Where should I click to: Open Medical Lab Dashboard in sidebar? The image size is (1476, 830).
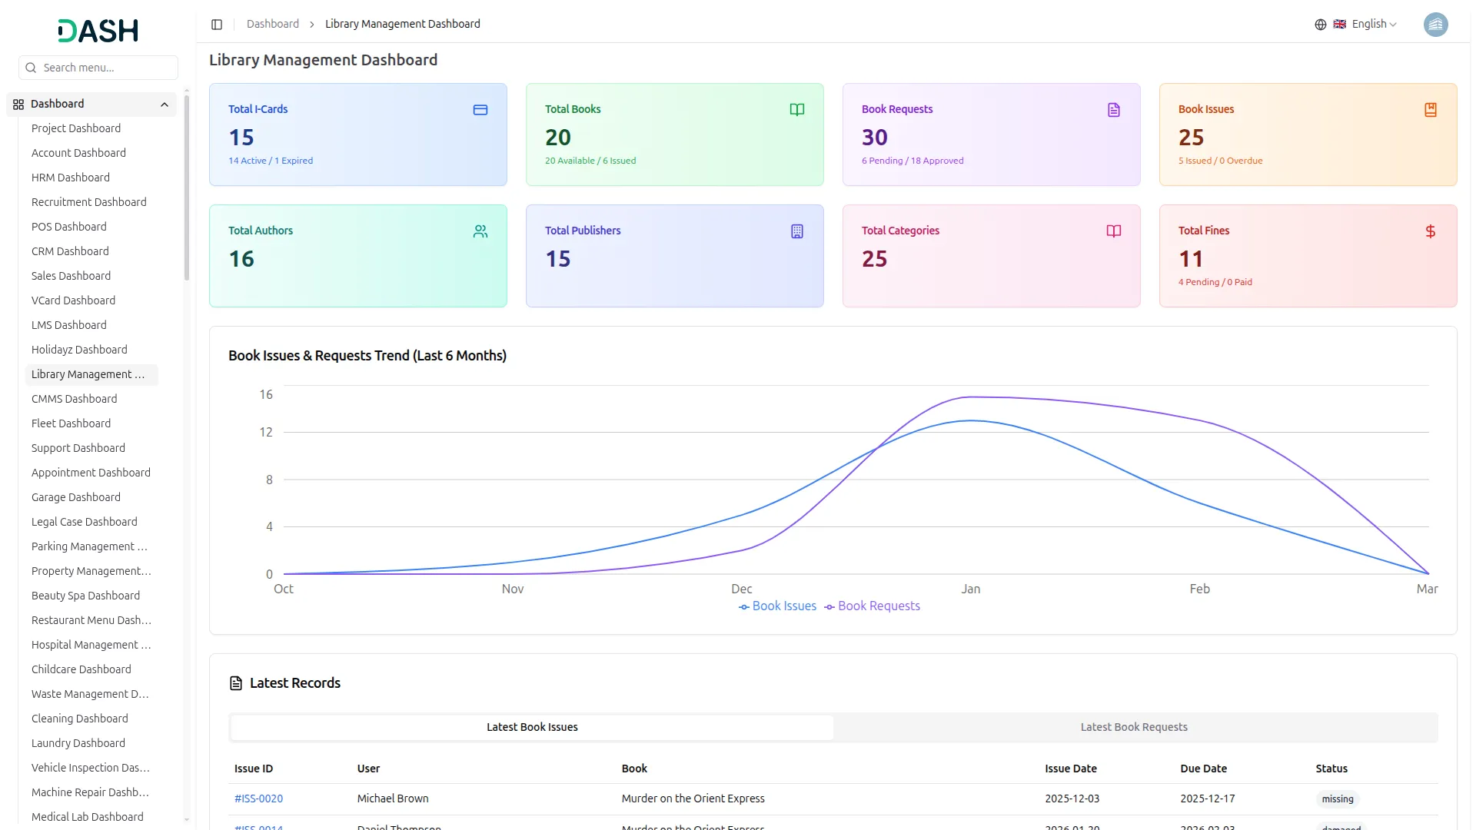pos(88,817)
